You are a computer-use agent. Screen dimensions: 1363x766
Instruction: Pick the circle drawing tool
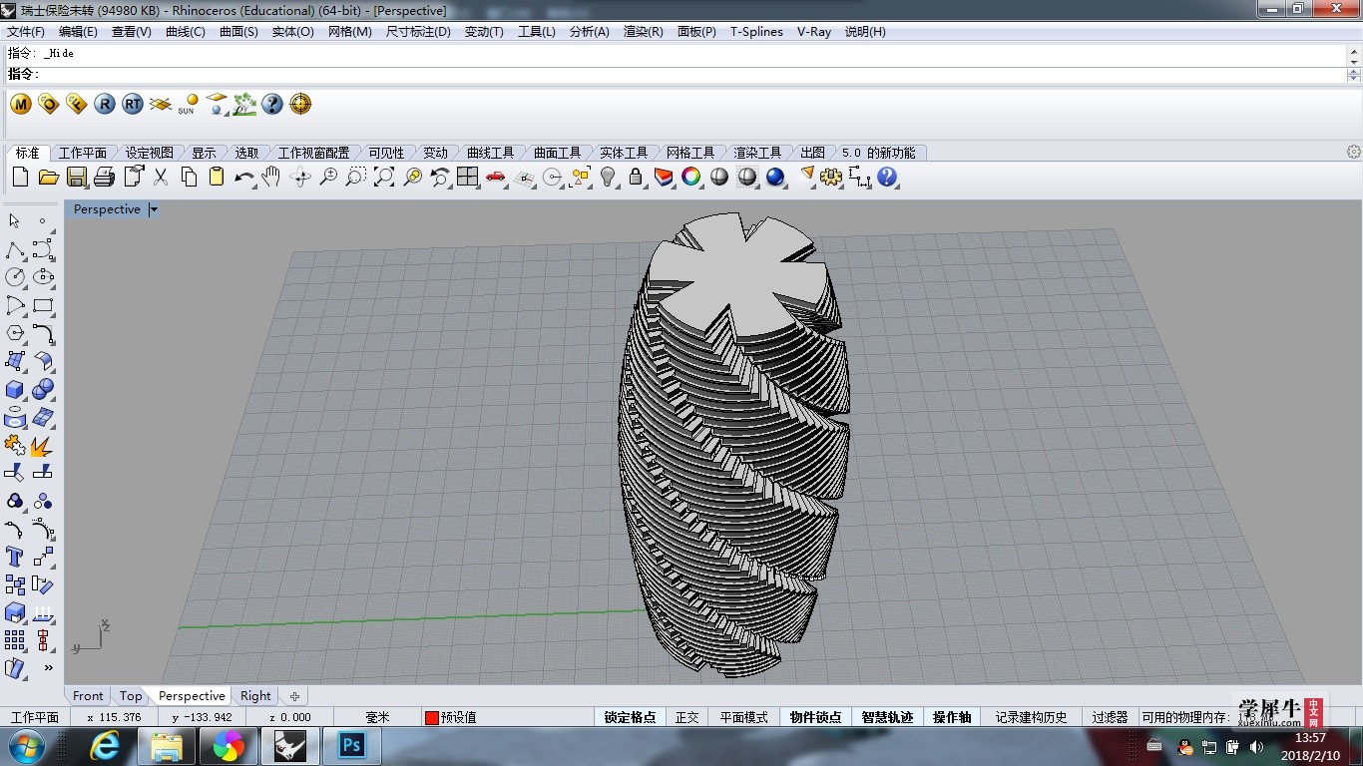(x=15, y=277)
